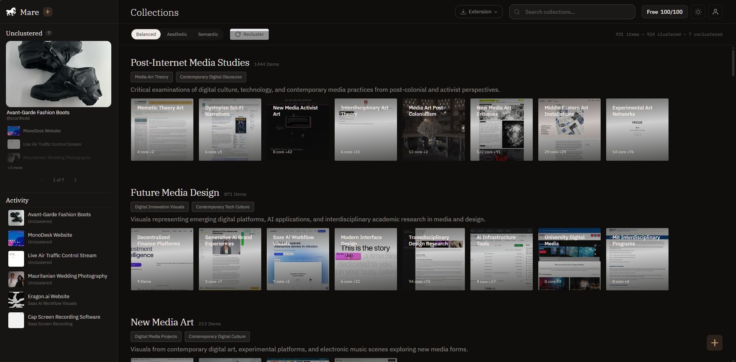Open the New Media Art Critiques cluster
The width and height of the screenshot is (736, 362).
tap(502, 130)
